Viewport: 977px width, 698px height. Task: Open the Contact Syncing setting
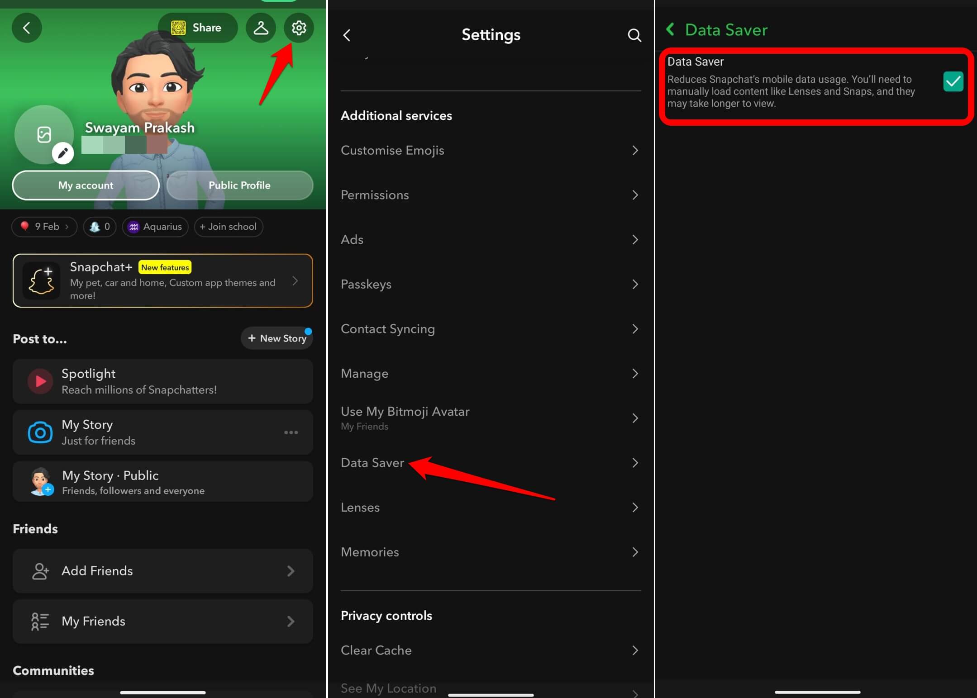(x=491, y=329)
